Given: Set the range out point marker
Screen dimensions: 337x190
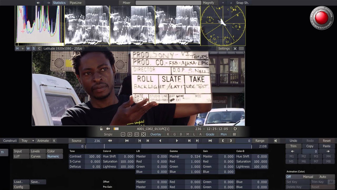Looking at the screenshot, I should (231, 141).
